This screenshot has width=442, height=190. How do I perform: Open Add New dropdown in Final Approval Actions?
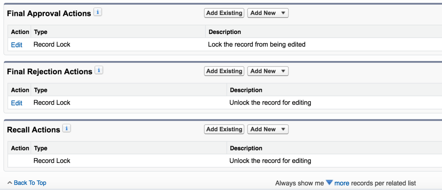point(268,13)
